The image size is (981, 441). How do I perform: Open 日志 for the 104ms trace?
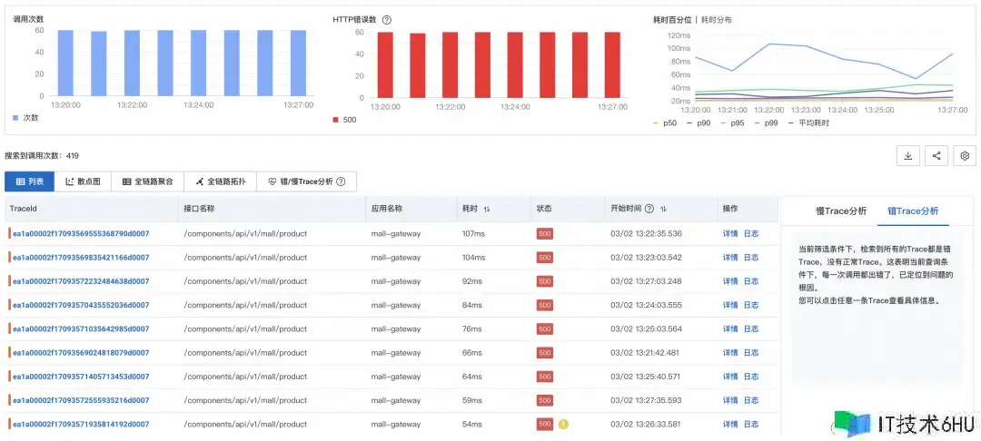point(751,258)
